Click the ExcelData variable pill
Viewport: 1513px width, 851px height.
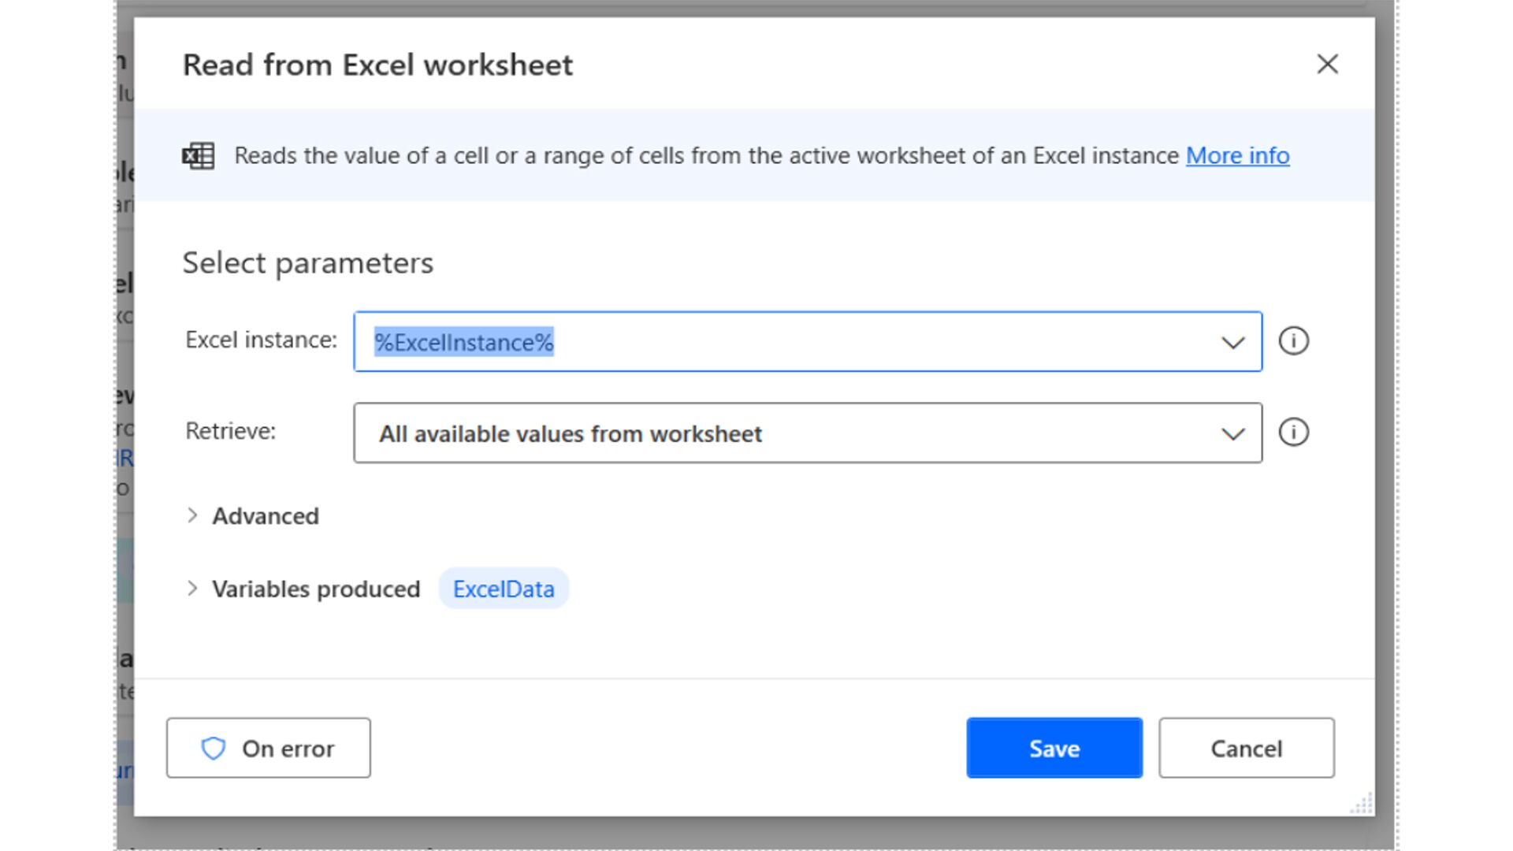coord(504,589)
